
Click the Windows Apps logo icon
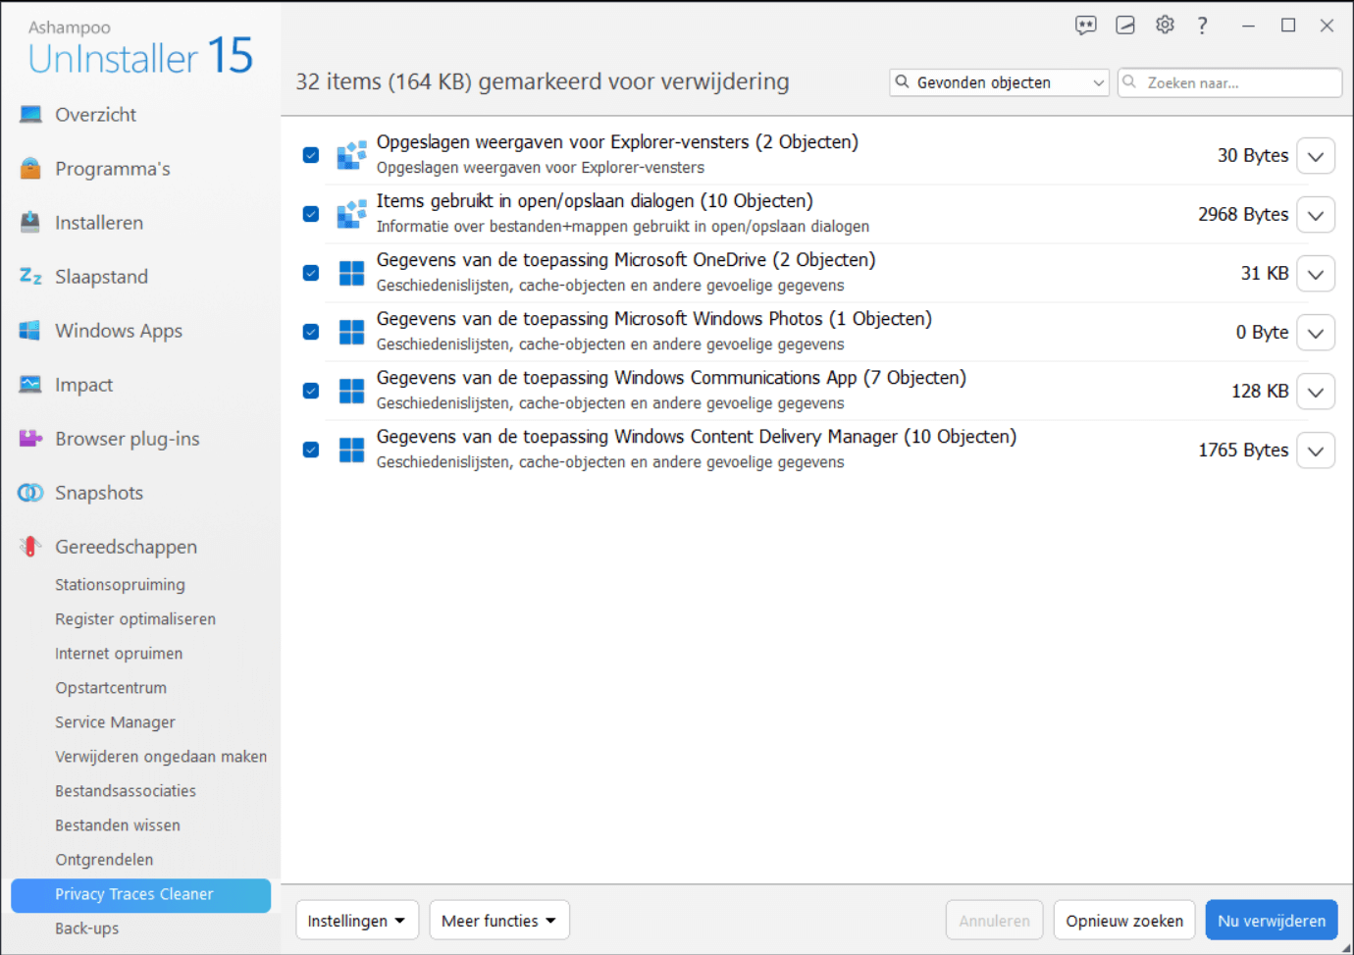coord(30,331)
